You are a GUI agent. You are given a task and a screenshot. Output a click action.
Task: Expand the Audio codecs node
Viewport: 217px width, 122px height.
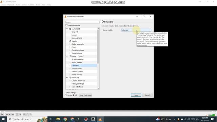(70, 62)
